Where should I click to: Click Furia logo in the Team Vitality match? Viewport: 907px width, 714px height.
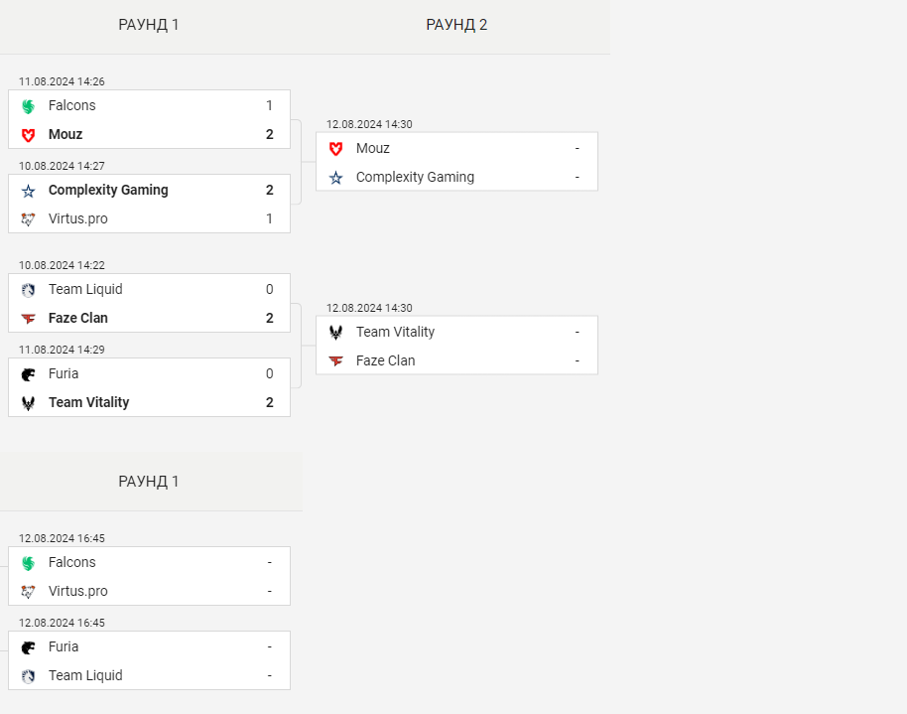pyautogui.click(x=28, y=374)
